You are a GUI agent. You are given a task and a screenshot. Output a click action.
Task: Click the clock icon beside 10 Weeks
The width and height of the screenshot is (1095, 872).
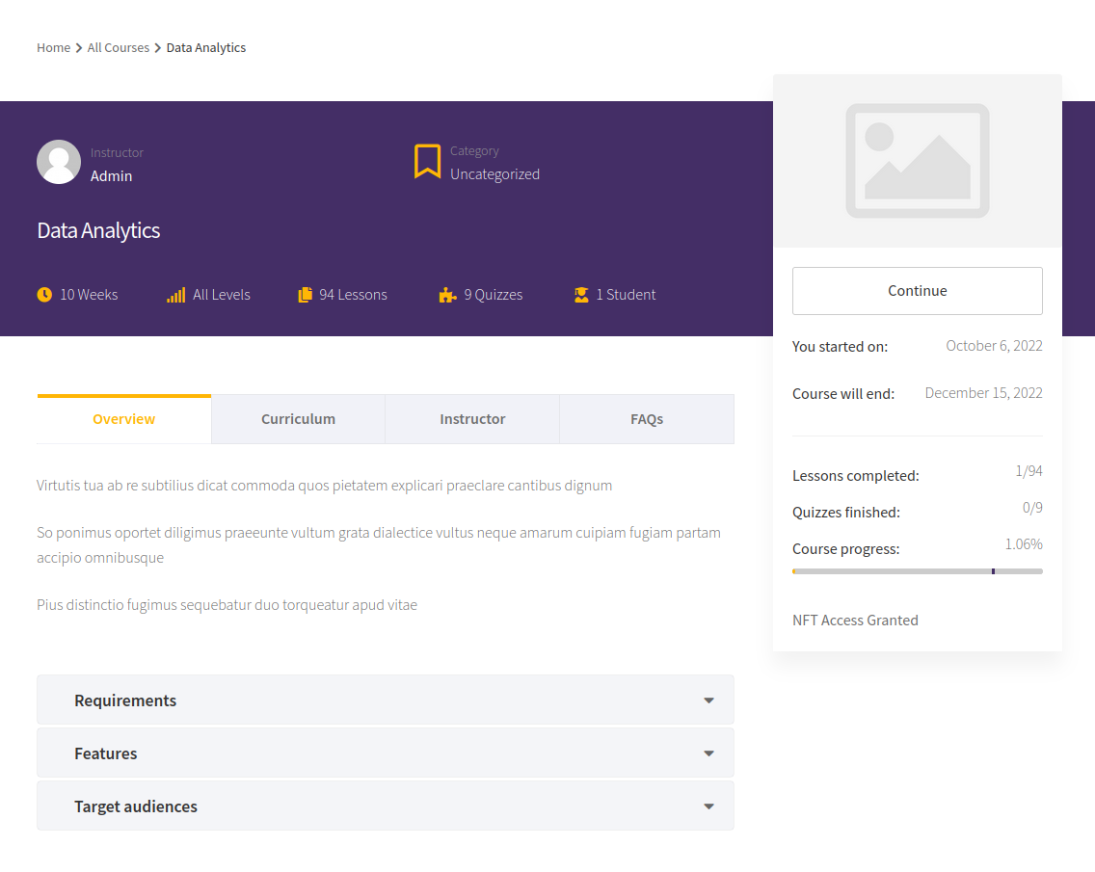(x=44, y=295)
